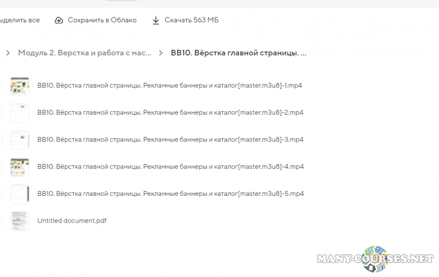The width and height of the screenshot is (439, 277).
Task: Click the Untitled document.pdf file thumbnail
Action: pos(20,221)
